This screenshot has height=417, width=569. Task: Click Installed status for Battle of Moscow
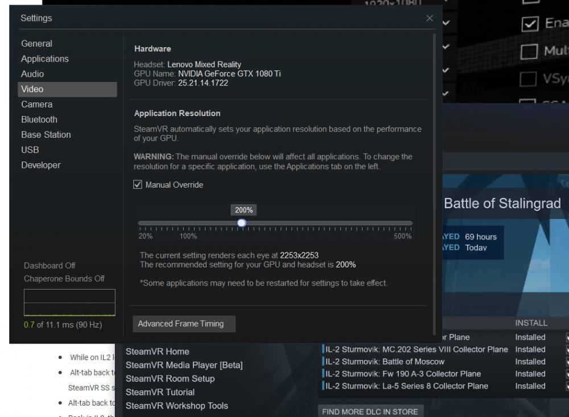530,362
